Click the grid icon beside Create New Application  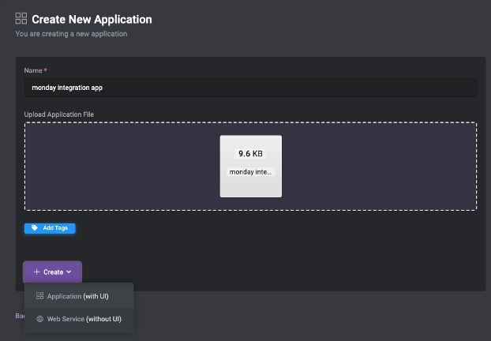[21, 19]
